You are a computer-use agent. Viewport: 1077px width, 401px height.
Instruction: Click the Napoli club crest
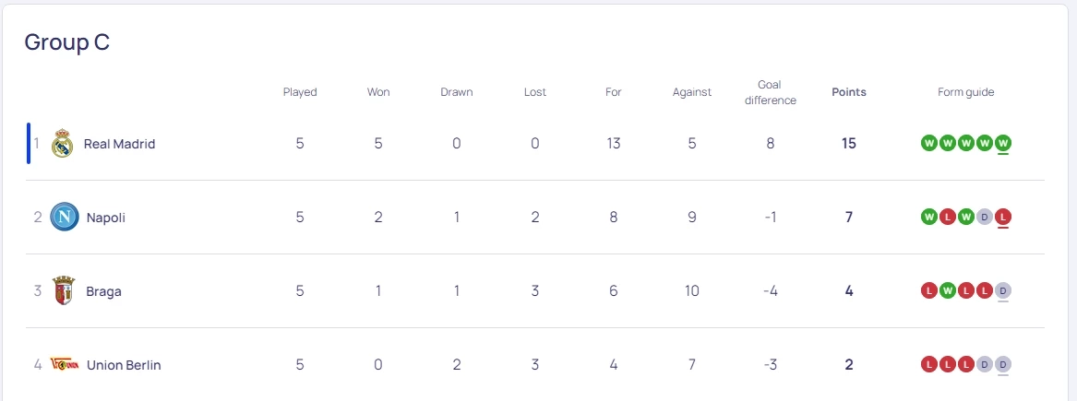tap(64, 218)
